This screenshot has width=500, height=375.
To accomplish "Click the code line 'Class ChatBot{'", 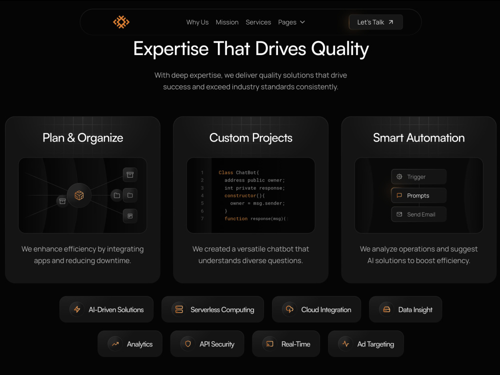I will (x=238, y=172).
